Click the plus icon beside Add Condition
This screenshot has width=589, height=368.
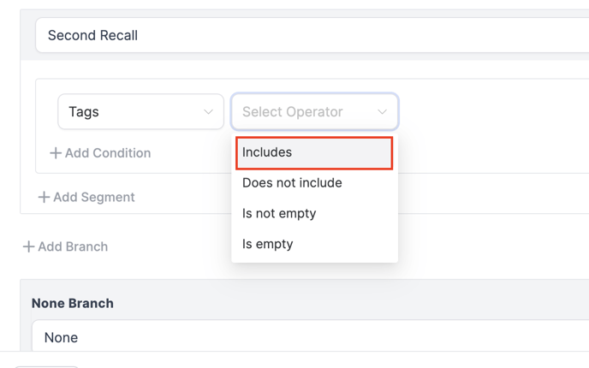[56, 153]
